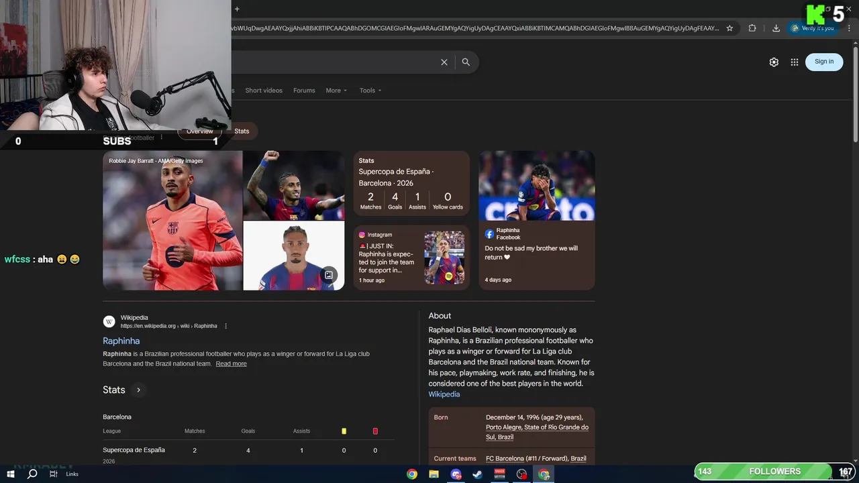This screenshot has width=859, height=483.
Task: Click the yellow card column icon
Action: pos(344,431)
